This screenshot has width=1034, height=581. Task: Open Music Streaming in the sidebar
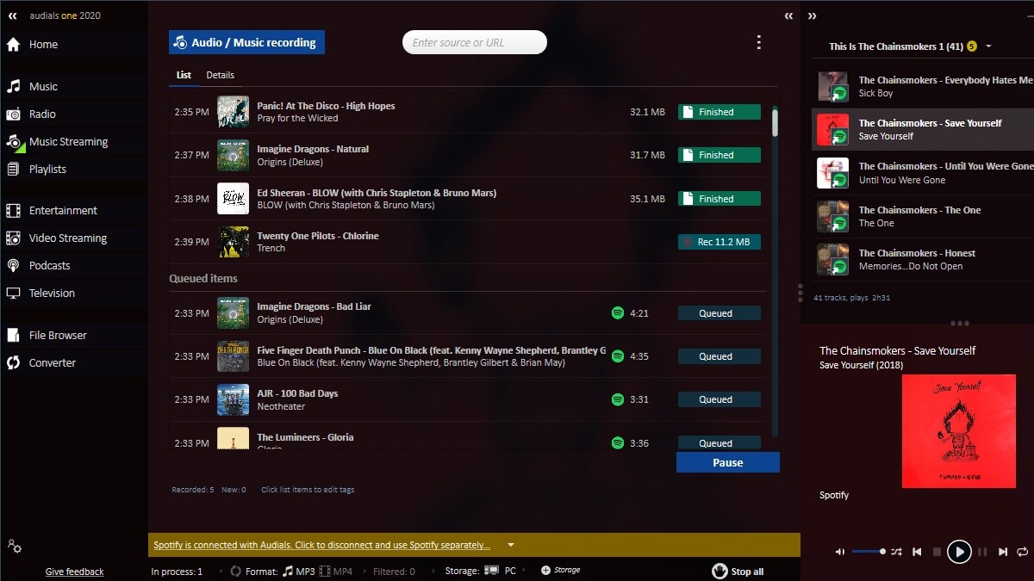pos(68,142)
